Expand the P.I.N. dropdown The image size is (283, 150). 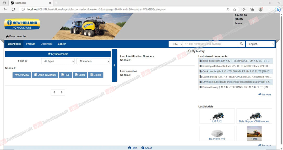pos(176,44)
